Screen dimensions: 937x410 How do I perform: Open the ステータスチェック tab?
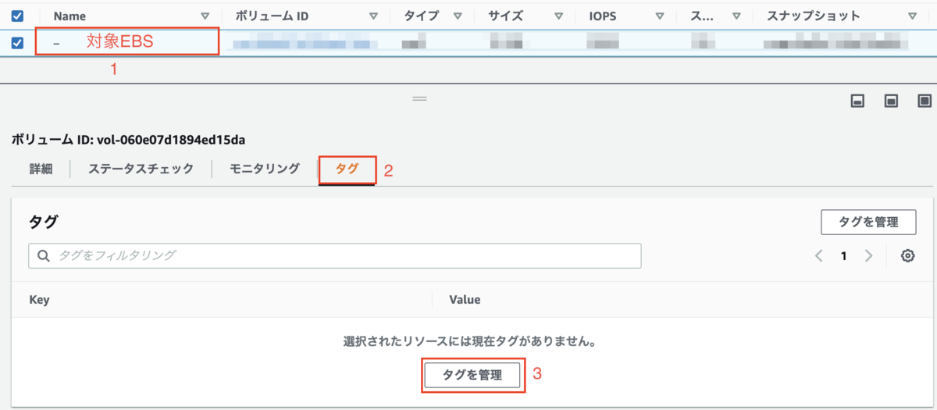[141, 169]
